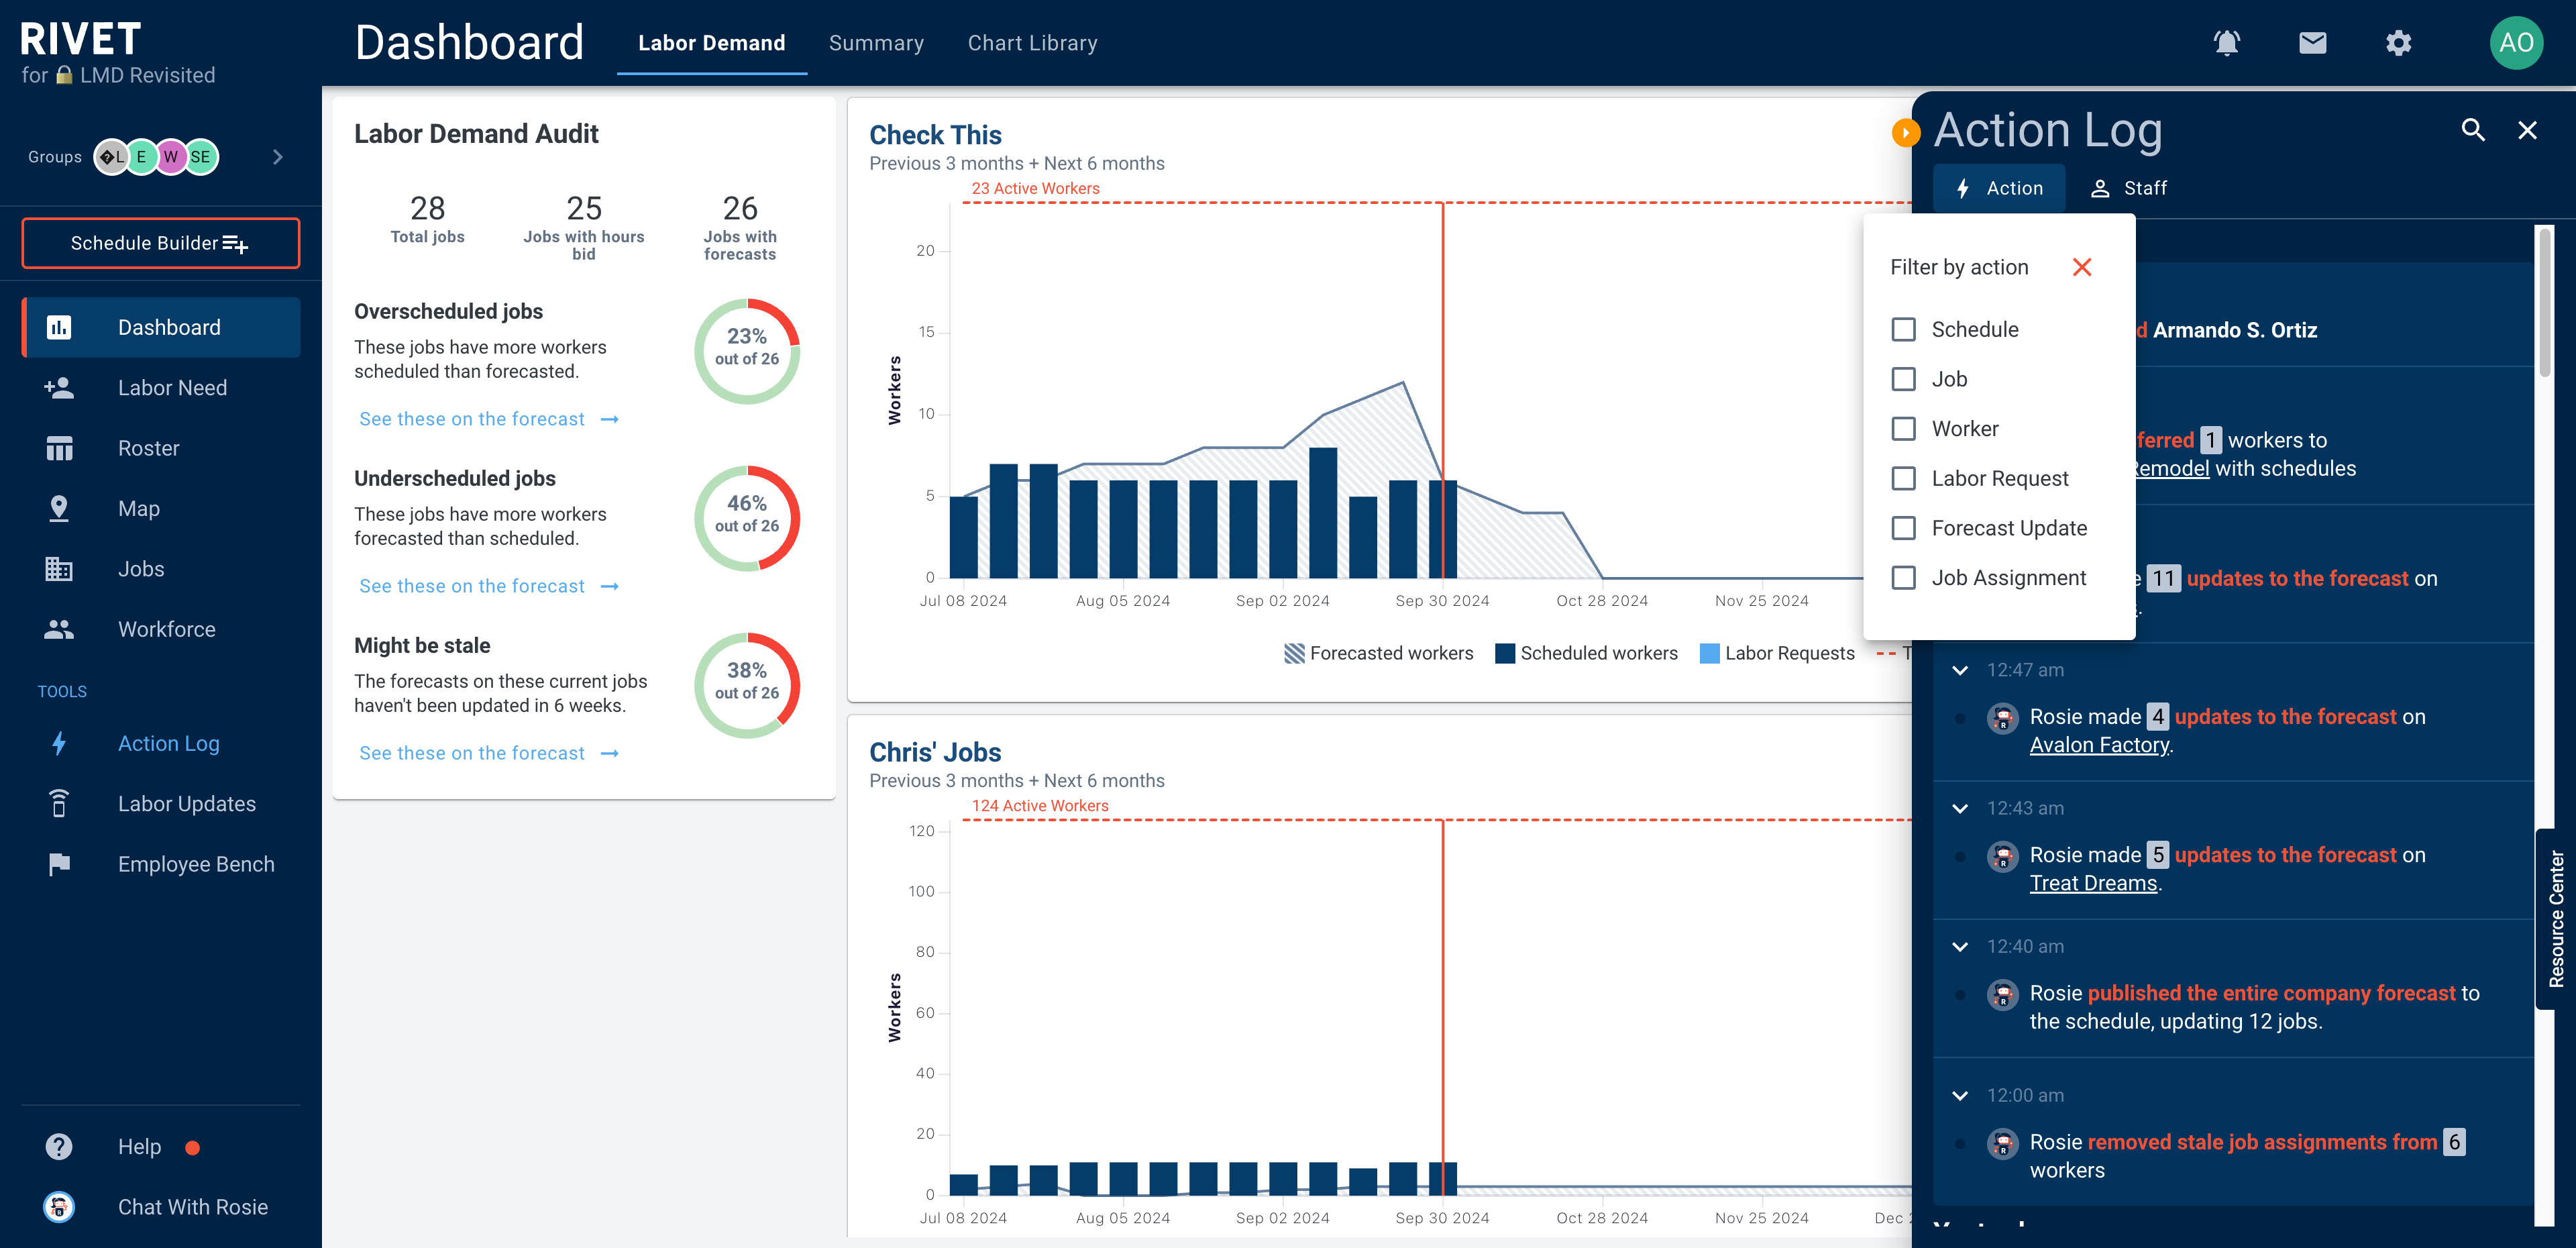Close the Action Log panel

[x=2528, y=130]
